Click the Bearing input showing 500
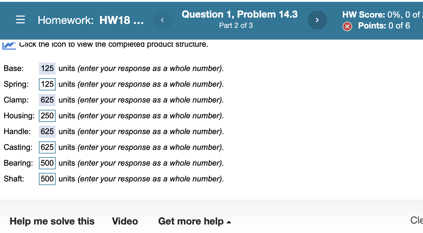The height and width of the screenshot is (233, 423). point(47,163)
